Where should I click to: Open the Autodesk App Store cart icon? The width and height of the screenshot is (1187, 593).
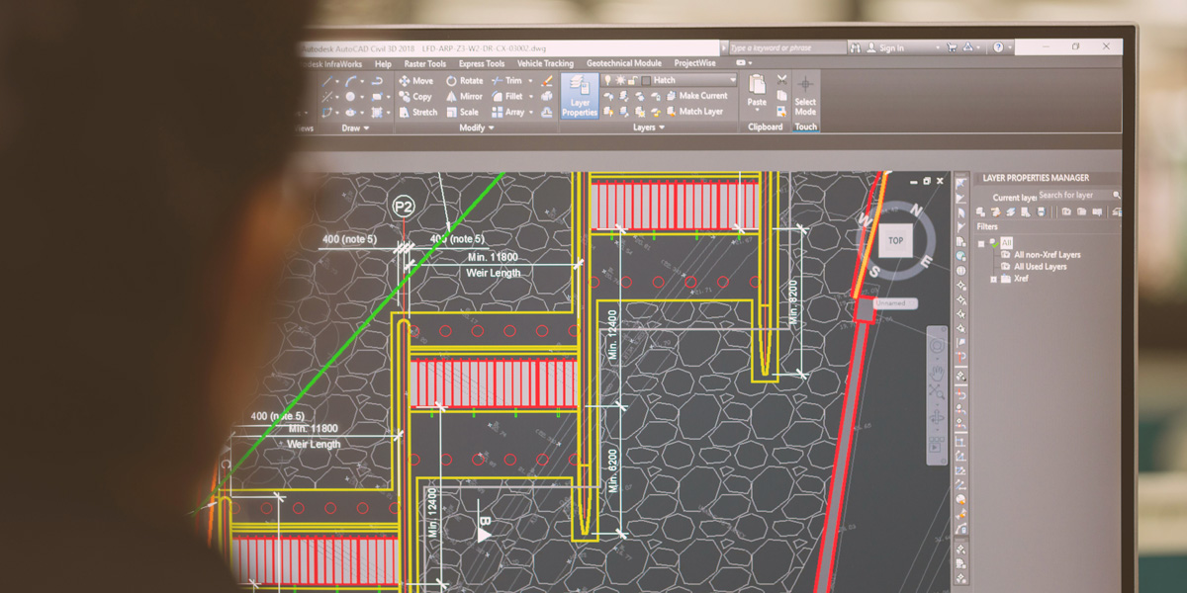pyautogui.click(x=952, y=47)
